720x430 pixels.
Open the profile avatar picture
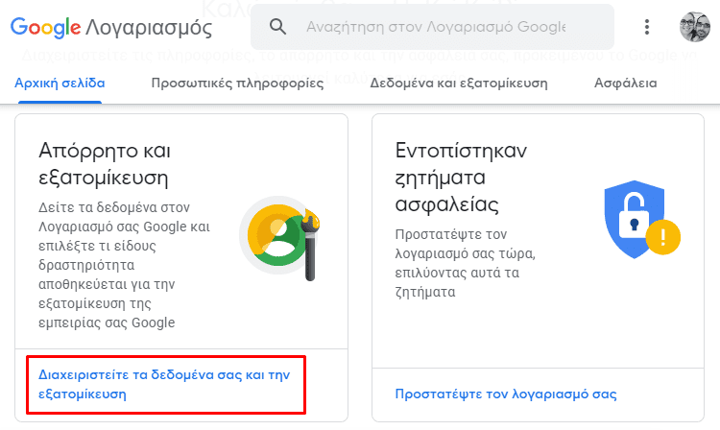(695, 27)
